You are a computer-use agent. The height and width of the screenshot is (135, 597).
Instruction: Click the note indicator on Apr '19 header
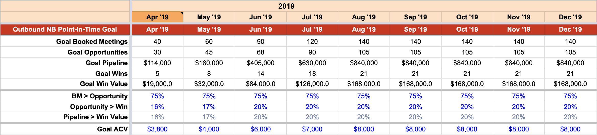(x=182, y=13)
